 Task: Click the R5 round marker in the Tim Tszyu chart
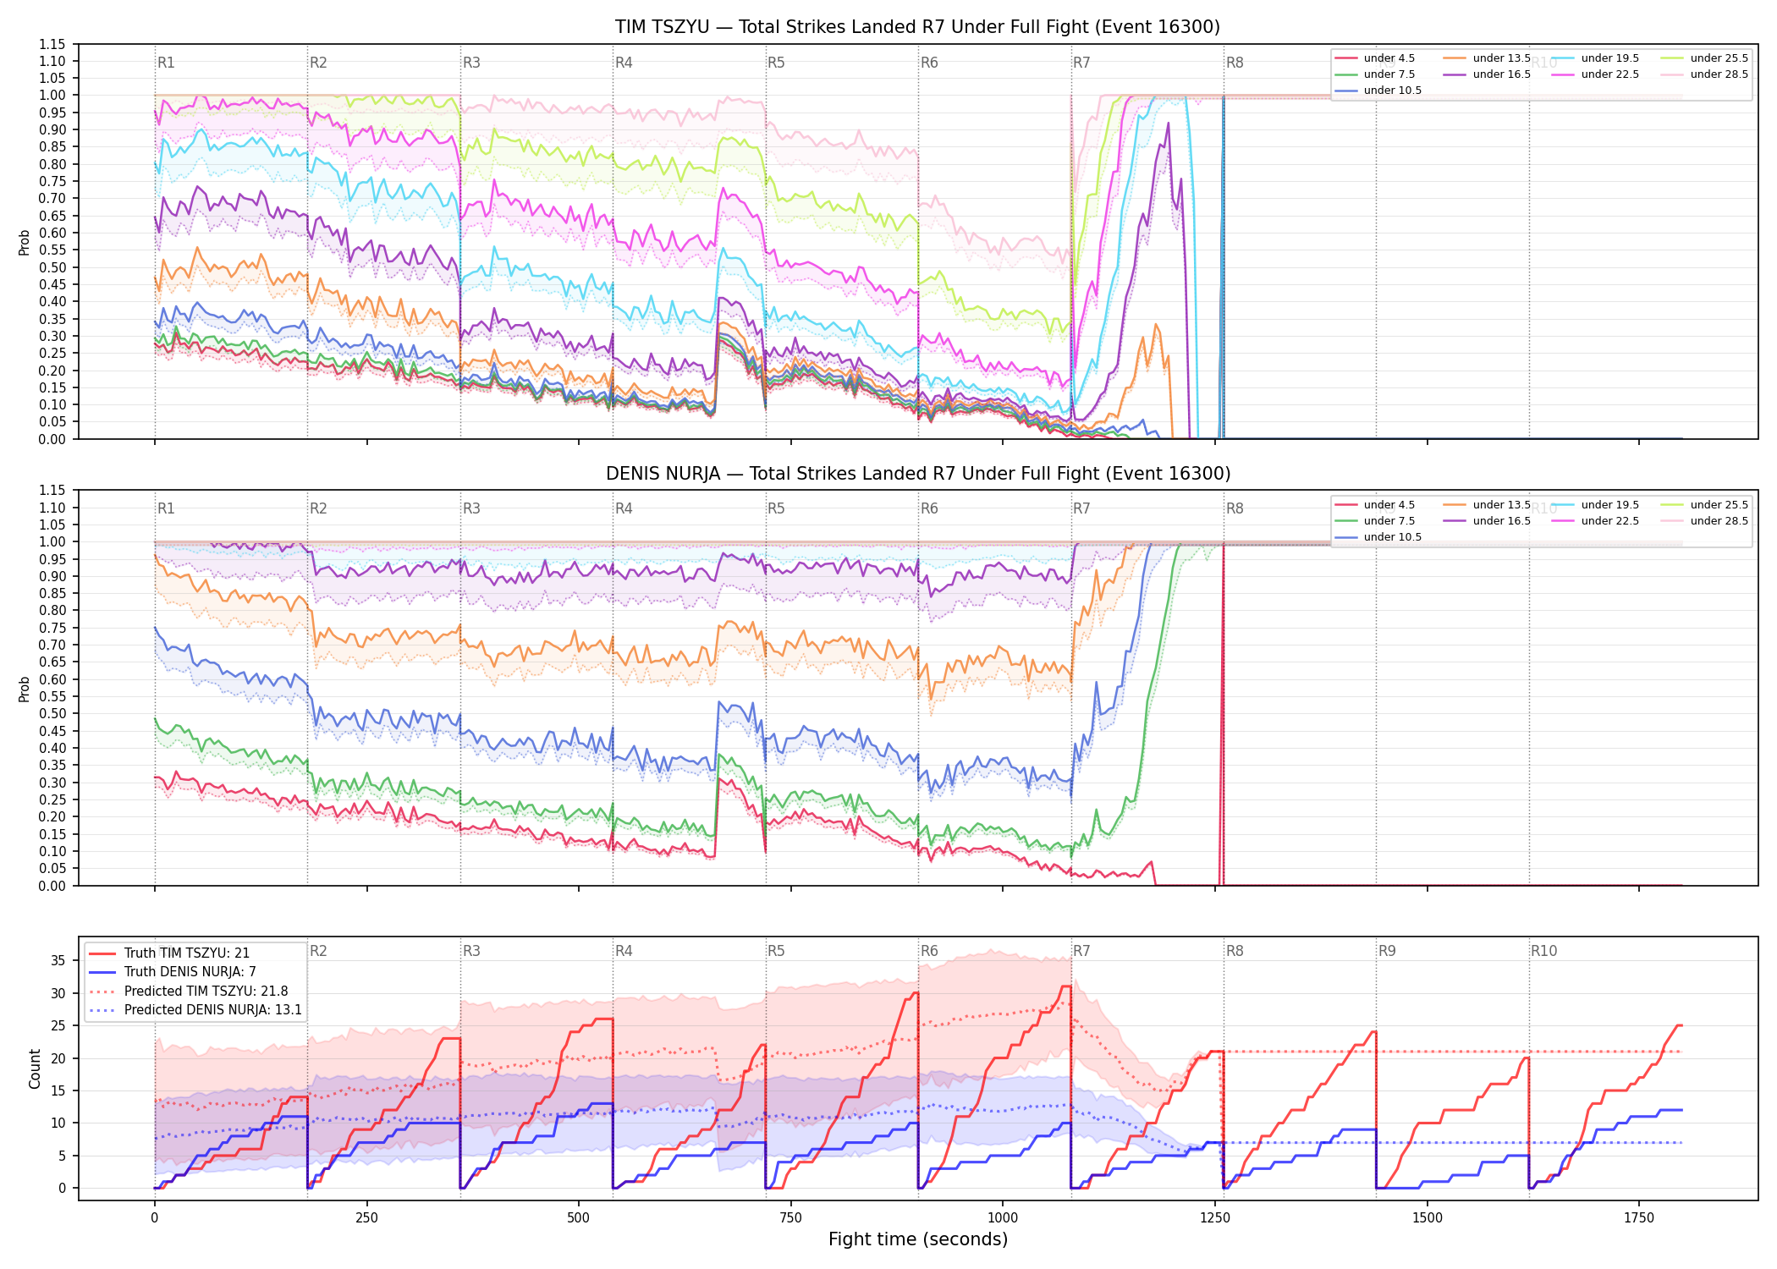[x=776, y=63]
